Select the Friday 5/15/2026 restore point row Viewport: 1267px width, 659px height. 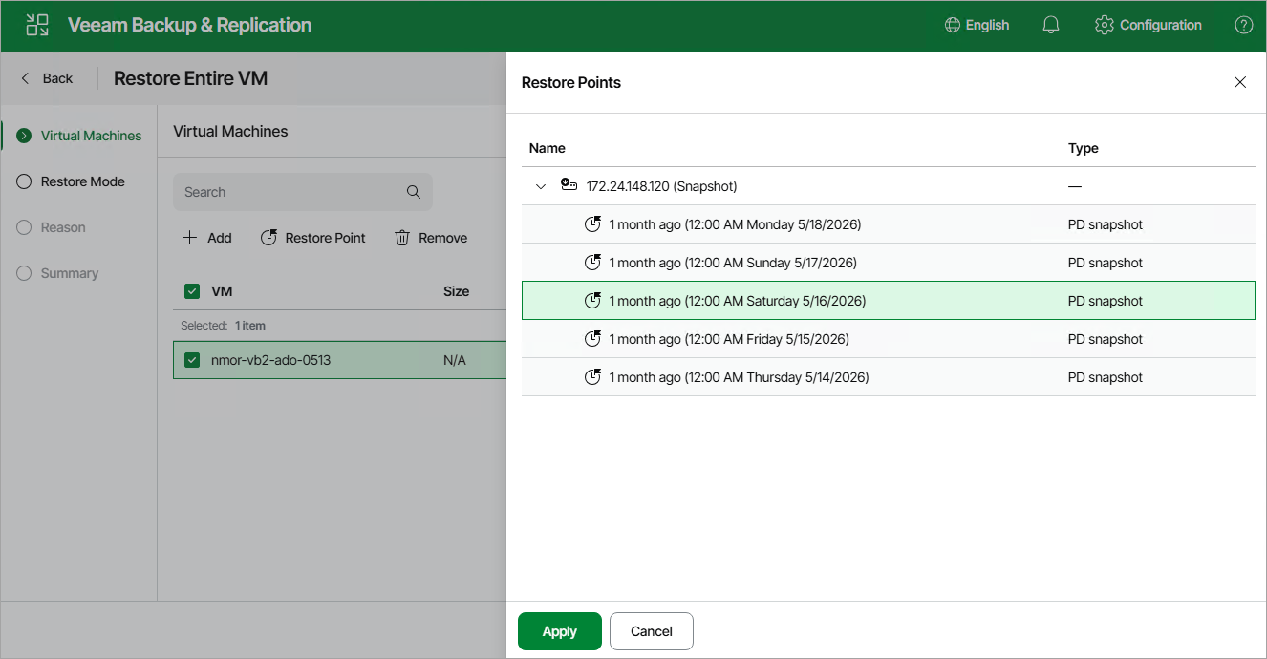click(889, 339)
